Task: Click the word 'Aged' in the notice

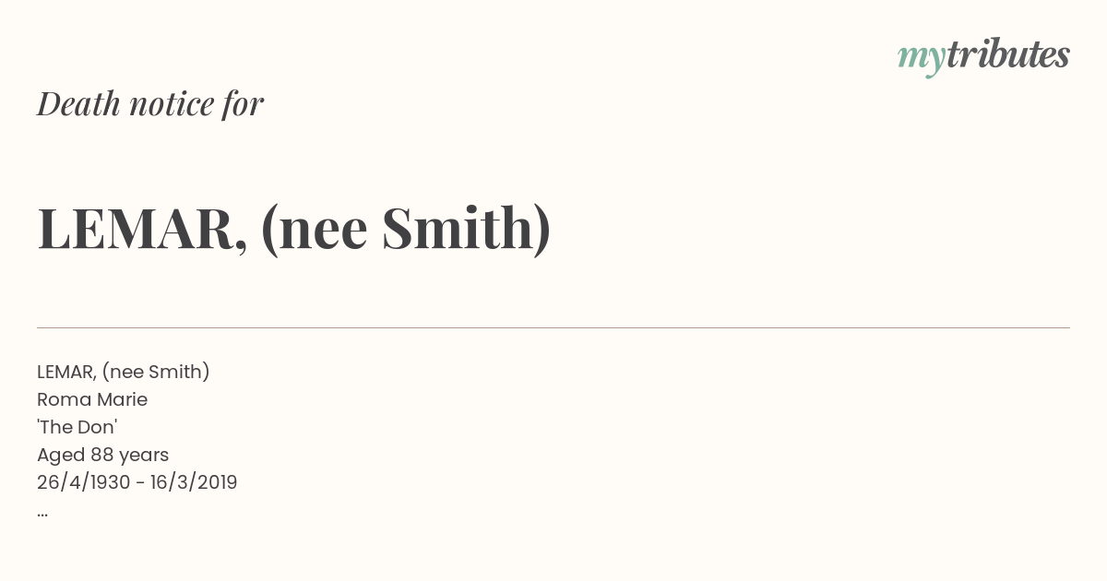Action: tap(61, 456)
